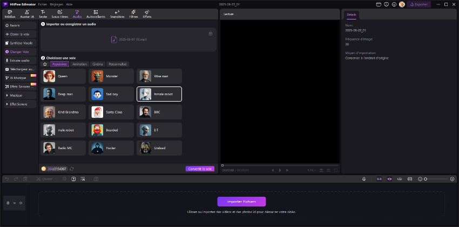Click the microphone record icon above timeline

[x=364, y=179]
